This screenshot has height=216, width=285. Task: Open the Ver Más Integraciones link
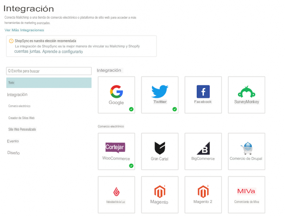point(24,30)
